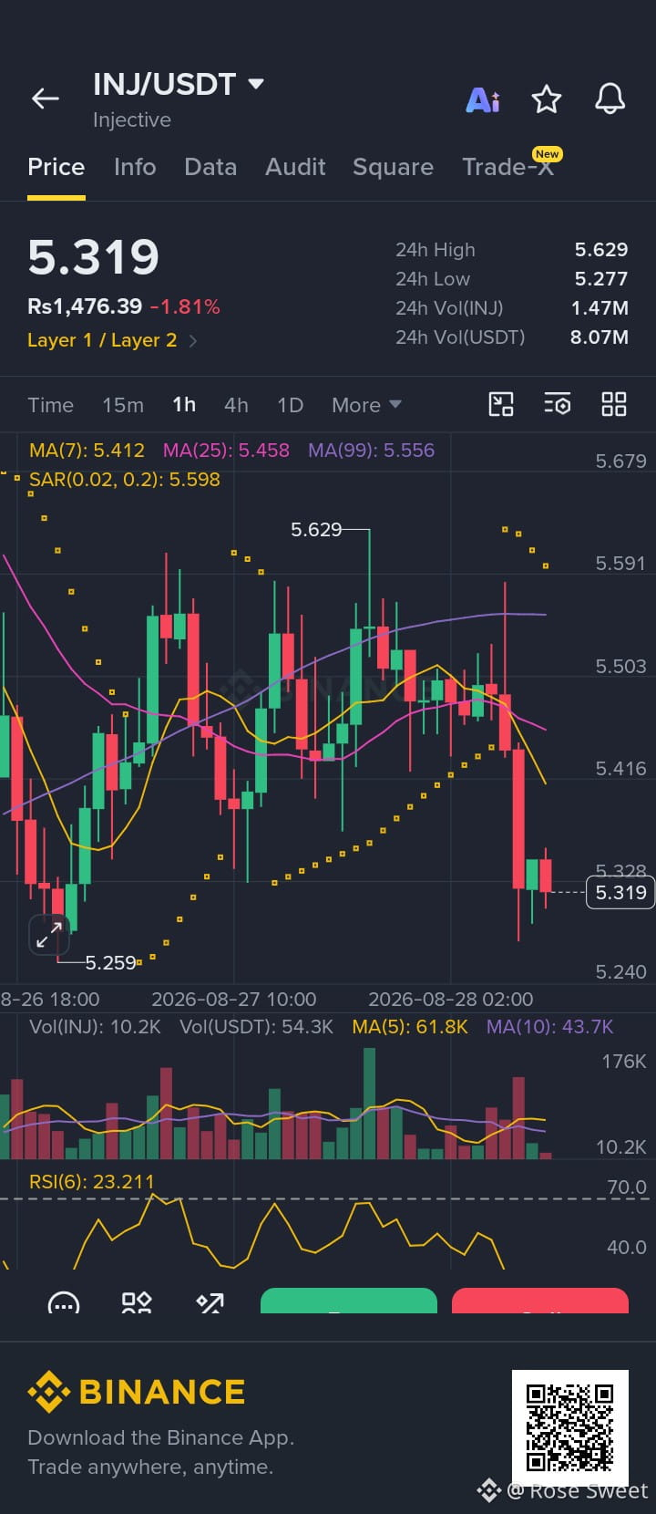Tap the 2026-08-28 02:00 time axis label
This screenshot has height=1514, width=656.
pyautogui.click(x=450, y=1000)
